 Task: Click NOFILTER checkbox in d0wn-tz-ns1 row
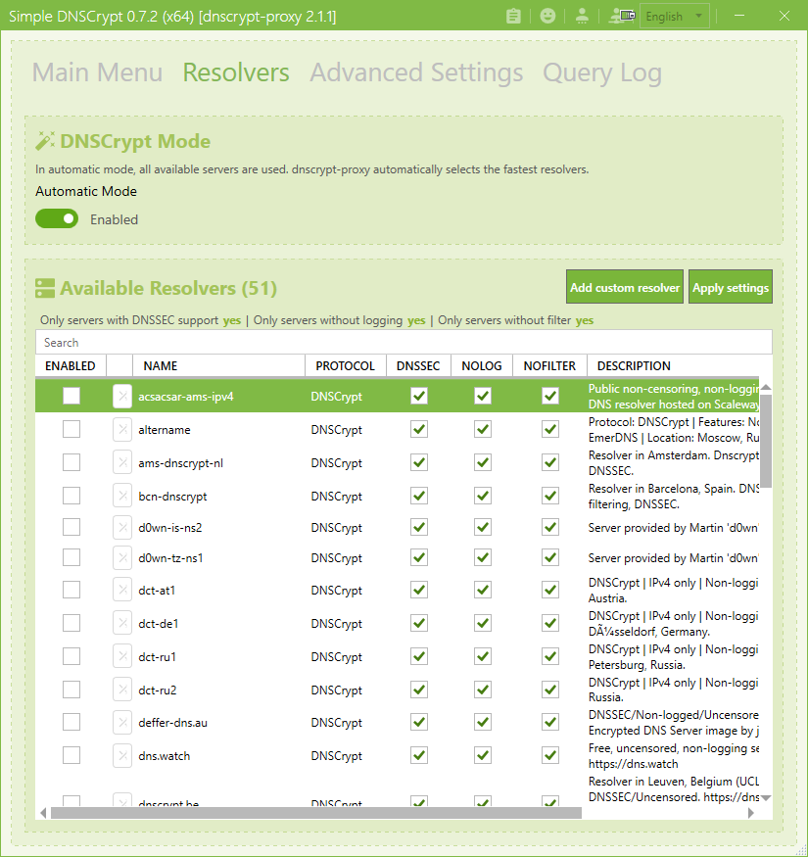tap(550, 557)
